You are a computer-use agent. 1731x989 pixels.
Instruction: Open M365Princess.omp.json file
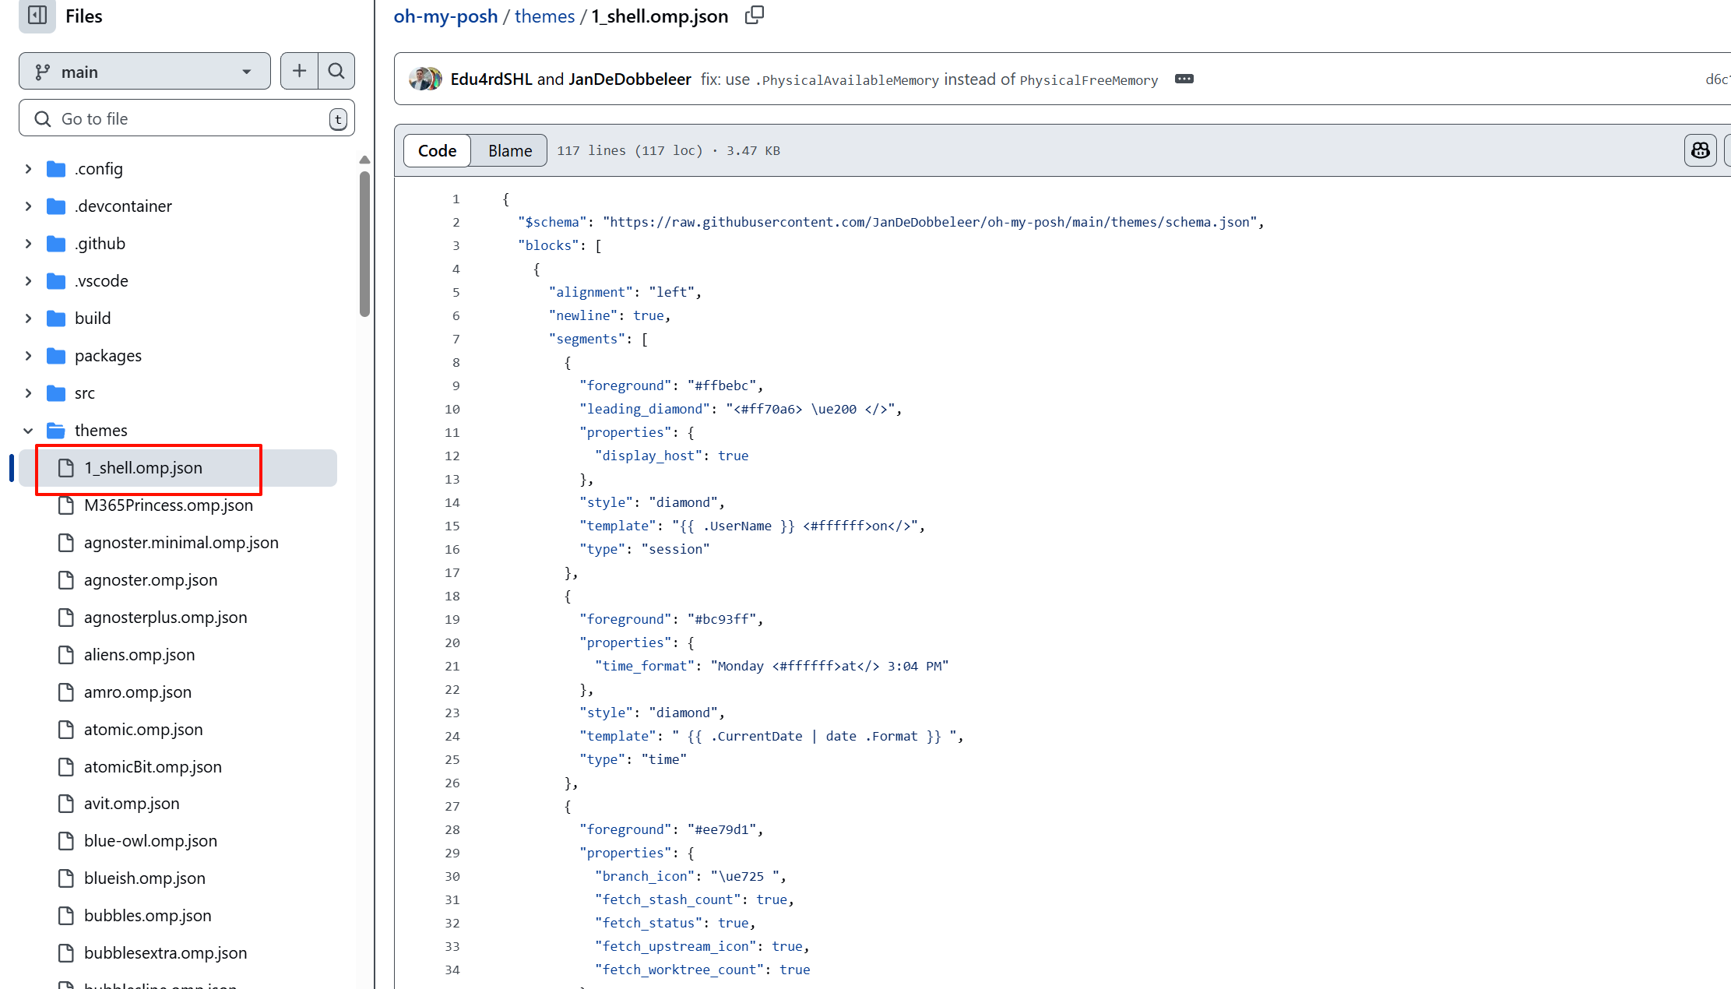click(168, 505)
